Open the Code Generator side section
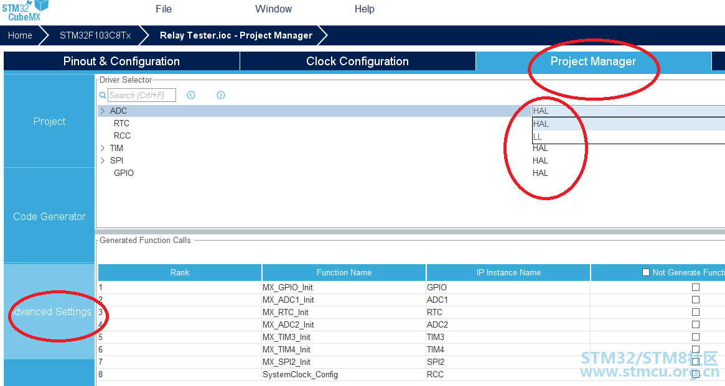This screenshot has height=386, width=725. 49,216
